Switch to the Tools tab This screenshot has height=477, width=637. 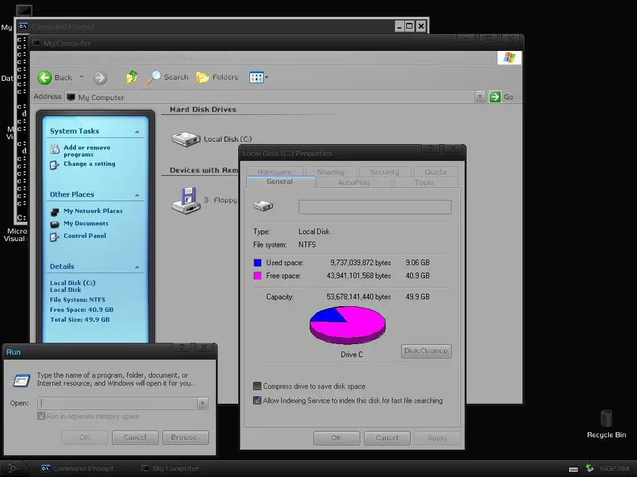point(424,183)
